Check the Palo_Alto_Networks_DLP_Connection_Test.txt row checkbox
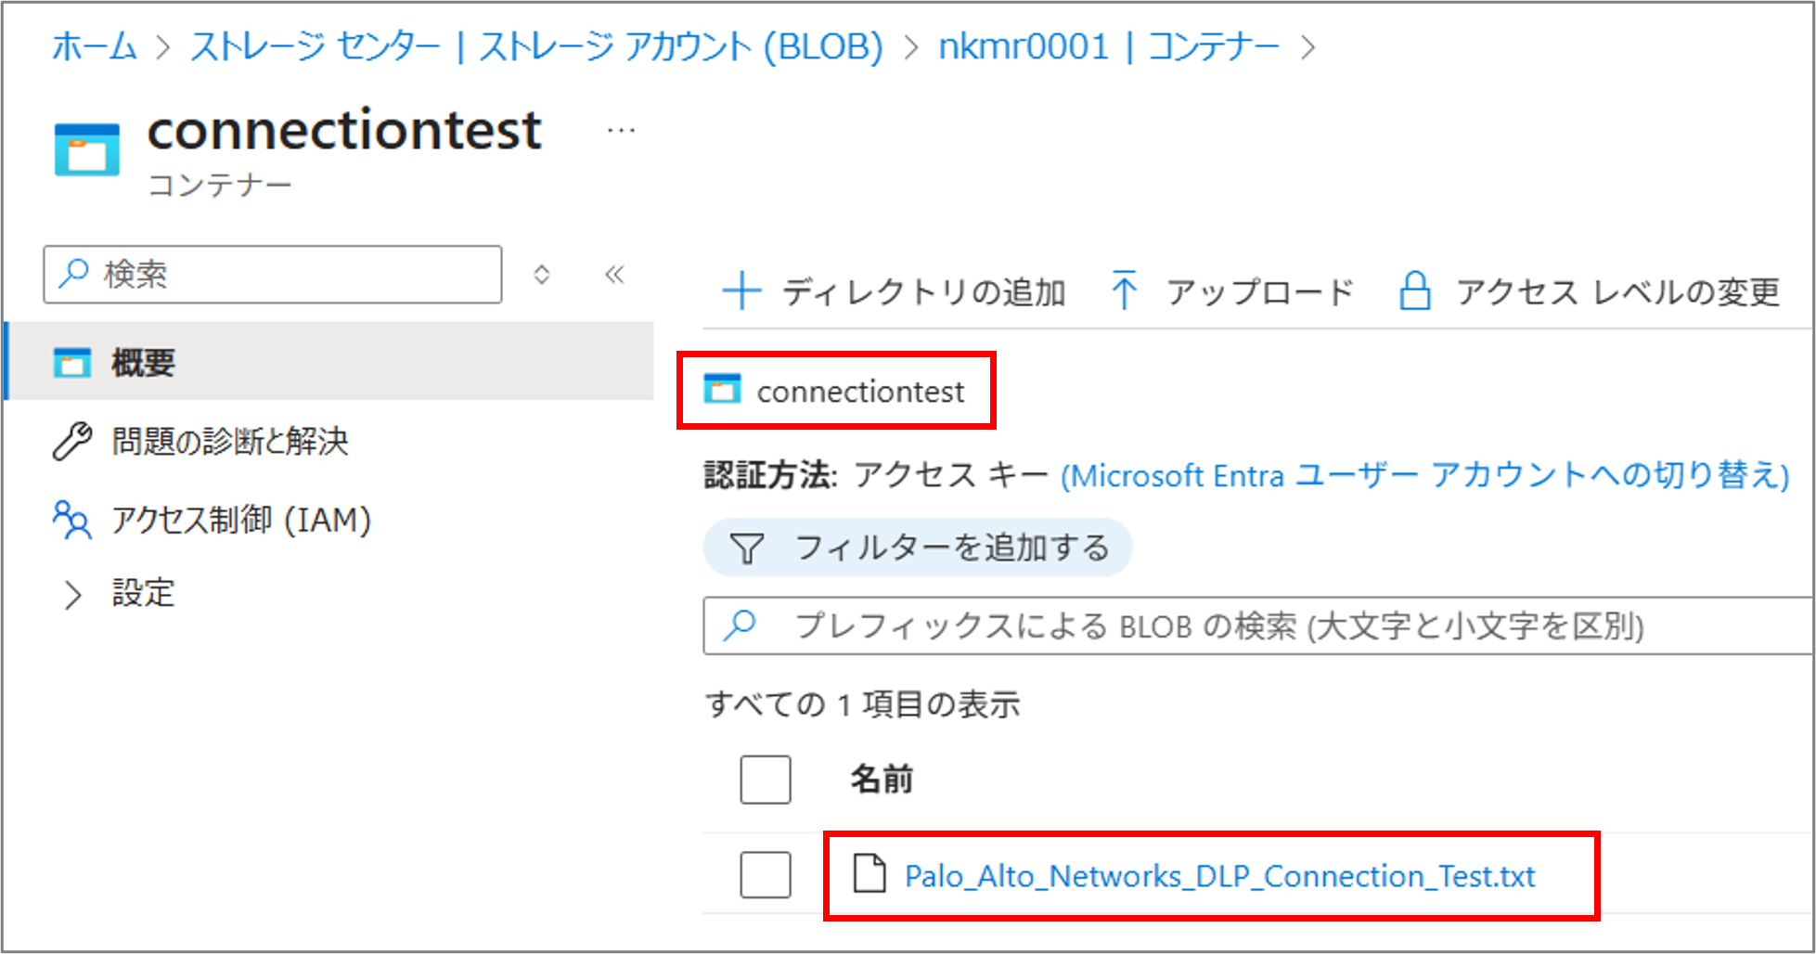The height and width of the screenshot is (954, 1816). click(766, 875)
